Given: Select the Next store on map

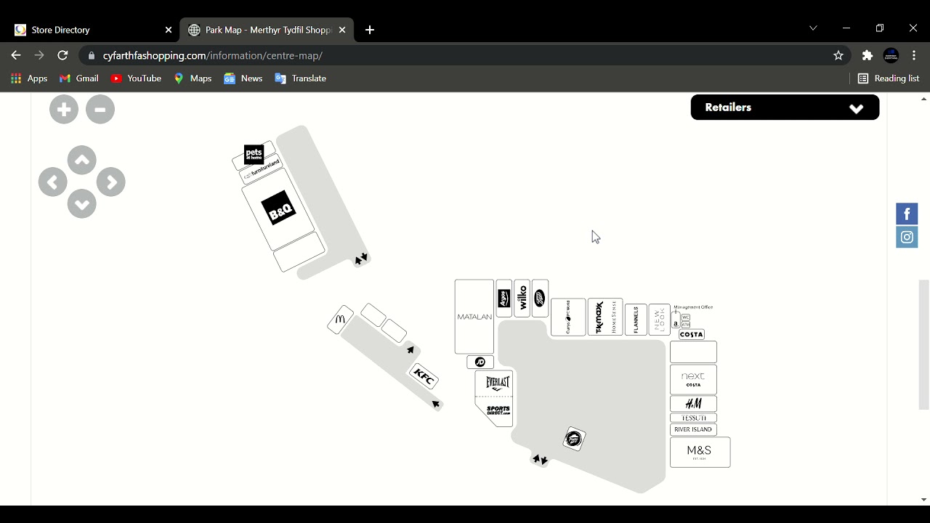Looking at the screenshot, I should pyautogui.click(x=693, y=380).
